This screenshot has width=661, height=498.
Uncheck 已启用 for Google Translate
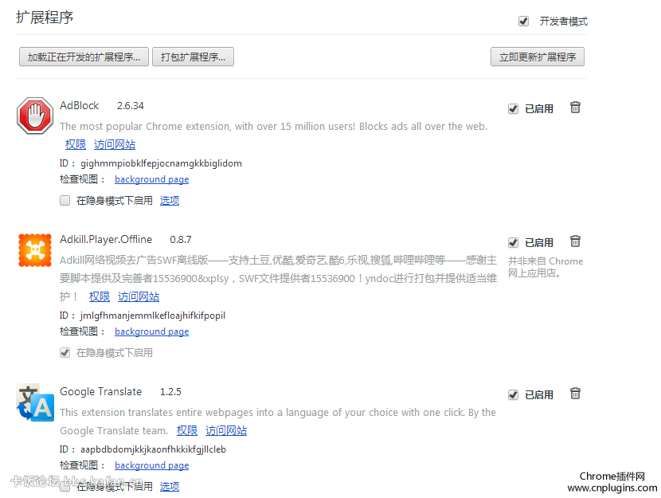[514, 394]
